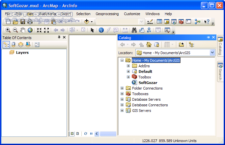This screenshot has height=145, width=225.
Task: Expand GIS Servers
Action: click(x=122, y=110)
